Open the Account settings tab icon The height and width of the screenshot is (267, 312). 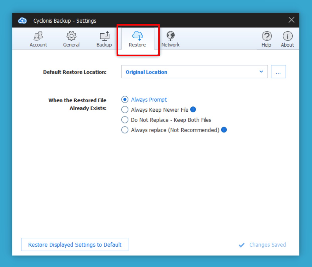pos(38,36)
